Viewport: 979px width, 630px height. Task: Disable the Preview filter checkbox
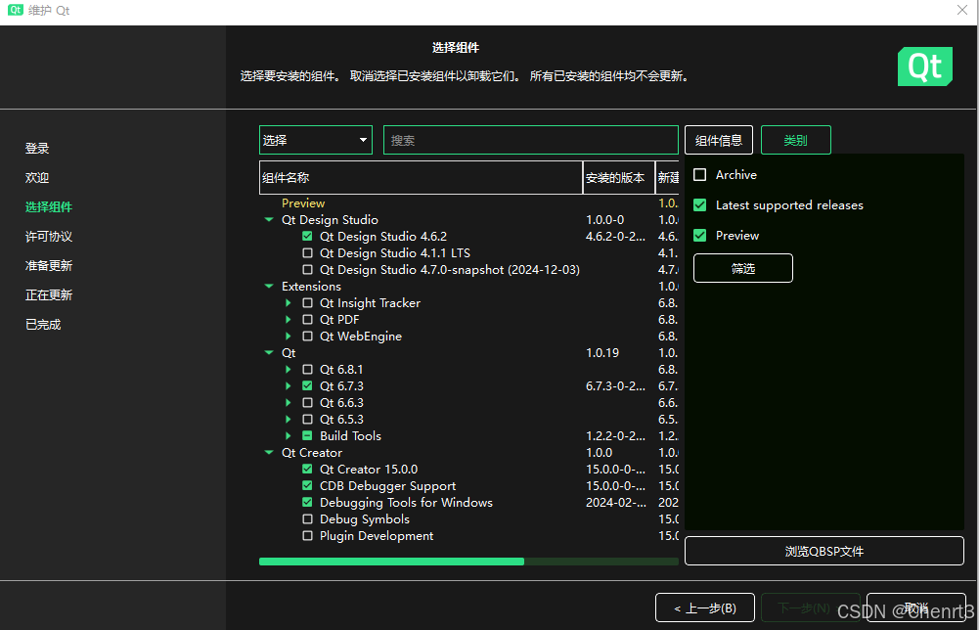[x=700, y=235]
